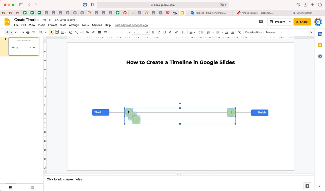
Task: Open the Arrange menu
Action: point(74,25)
